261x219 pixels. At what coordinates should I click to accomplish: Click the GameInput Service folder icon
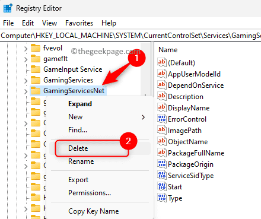click(x=36, y=69)
